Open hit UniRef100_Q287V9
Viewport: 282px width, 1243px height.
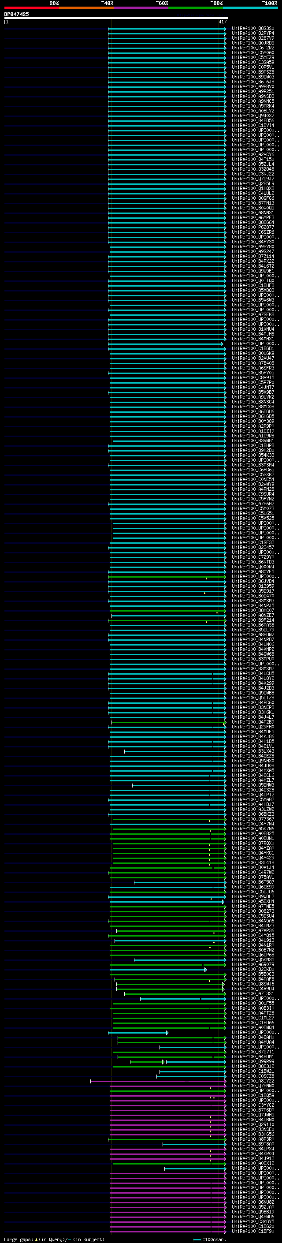pos(252,38)
